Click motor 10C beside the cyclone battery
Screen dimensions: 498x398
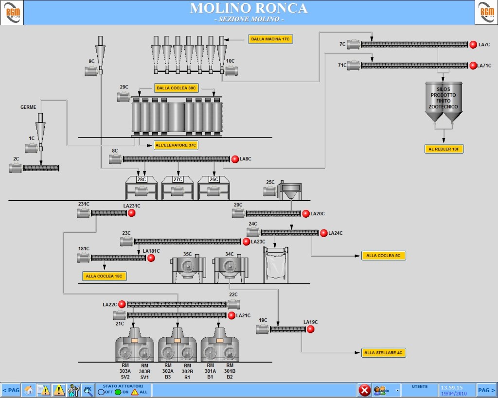[x=231, y=70]
